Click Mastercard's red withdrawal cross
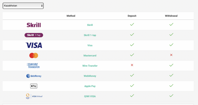 click(171, 55)
